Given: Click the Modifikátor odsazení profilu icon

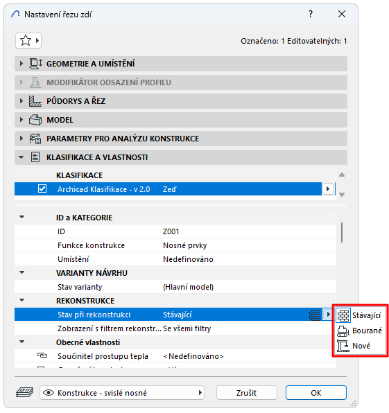Looking at the screenshot, I should 35,82.
